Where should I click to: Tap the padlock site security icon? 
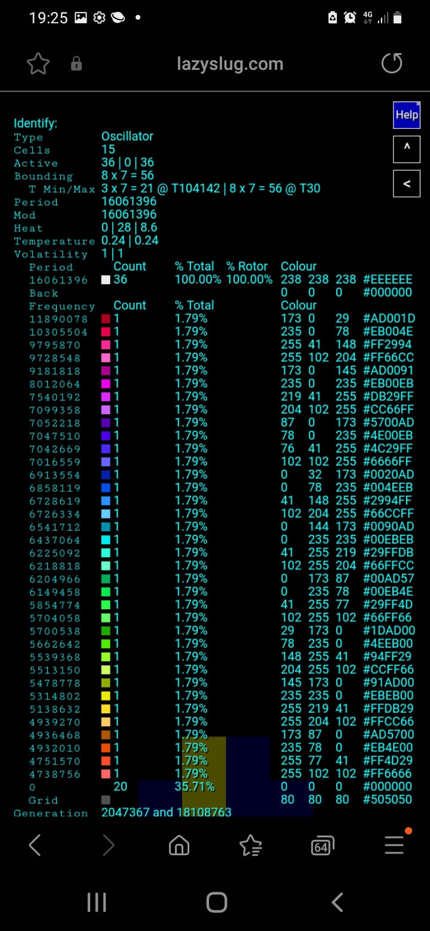tap(76, 64)
